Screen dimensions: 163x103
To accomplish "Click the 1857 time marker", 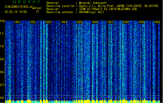I will 110,22.
